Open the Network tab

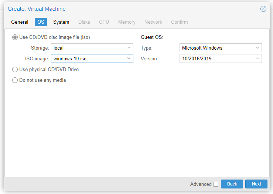[153, 22]
